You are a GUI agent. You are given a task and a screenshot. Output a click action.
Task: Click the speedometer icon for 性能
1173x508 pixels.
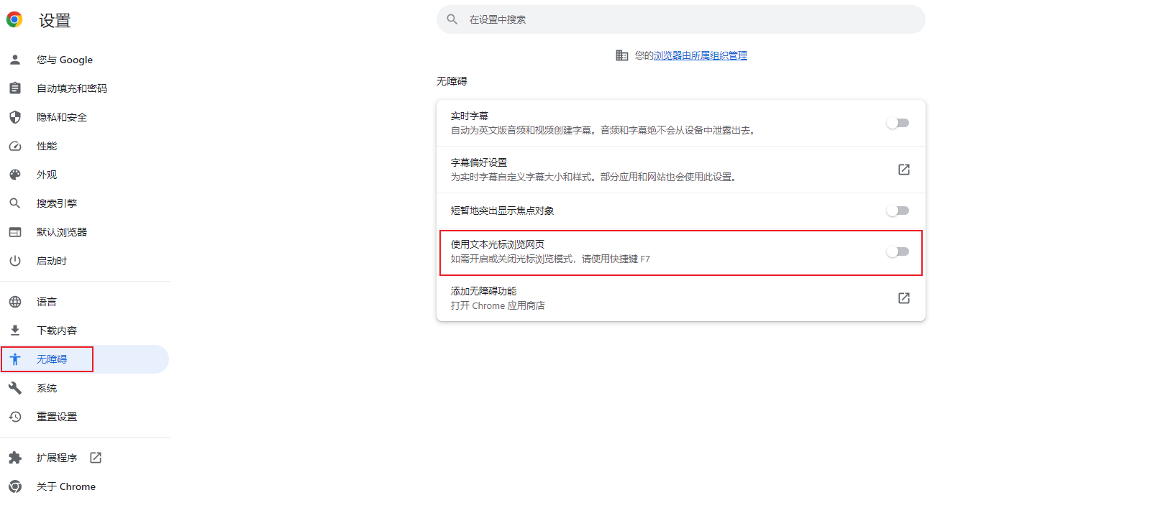pos(15,146)
